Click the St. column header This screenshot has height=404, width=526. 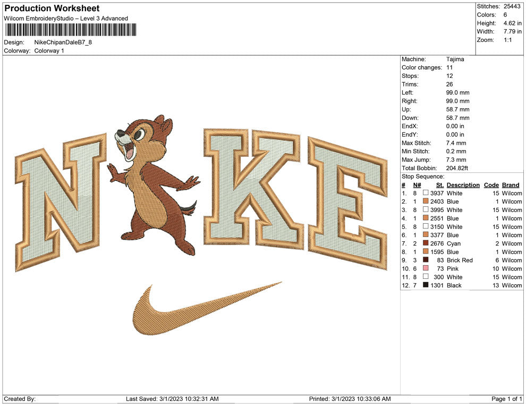pos(440,185)
